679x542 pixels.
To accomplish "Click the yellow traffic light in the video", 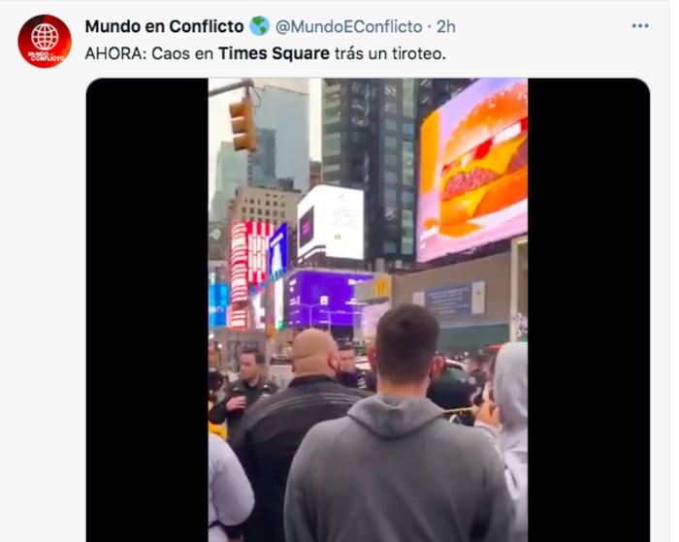I will (242, 124).
